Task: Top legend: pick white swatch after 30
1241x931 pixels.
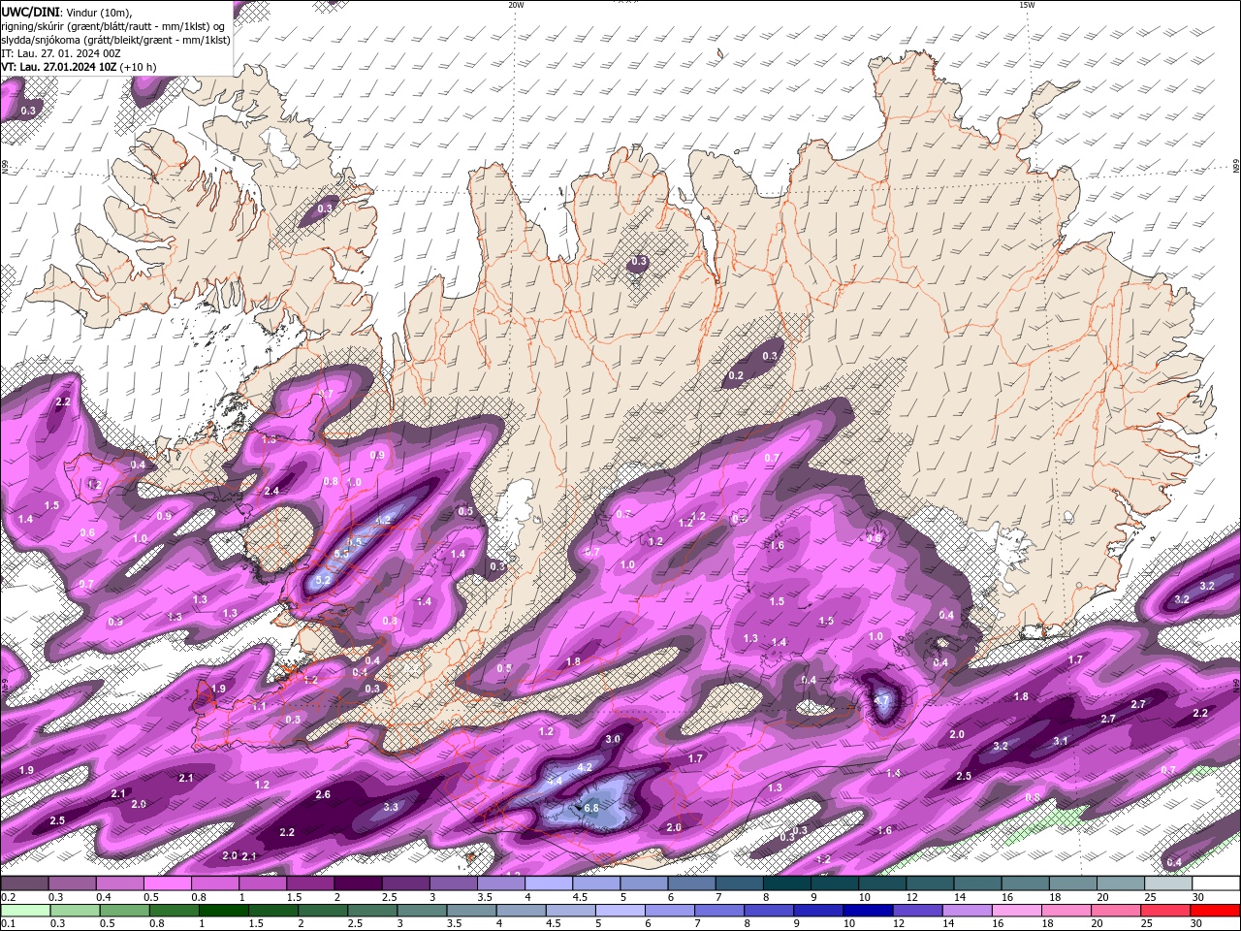Action: click(1216, 883)
